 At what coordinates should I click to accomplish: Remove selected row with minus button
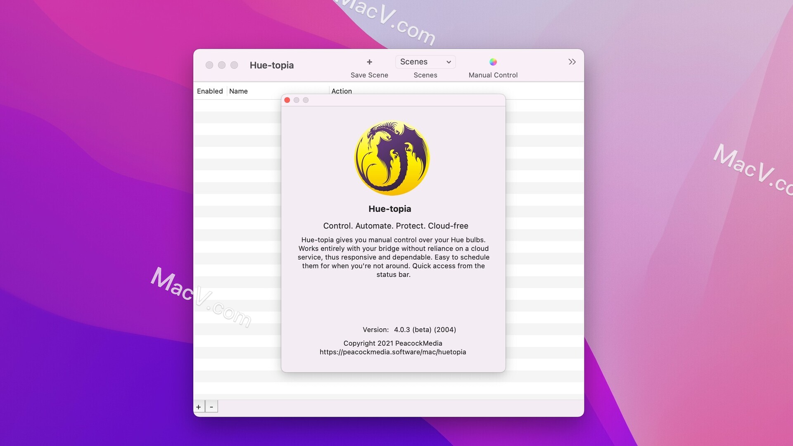[211, 407]
